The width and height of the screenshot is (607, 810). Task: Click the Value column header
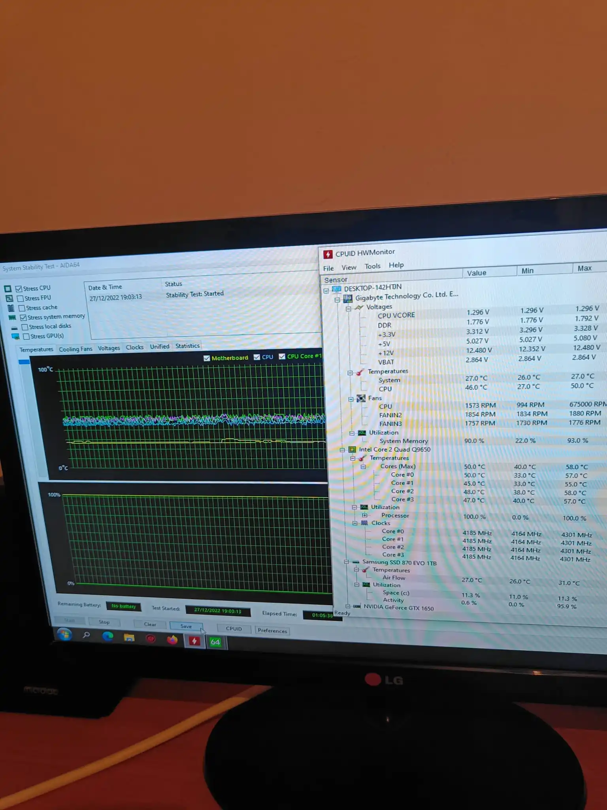tap(490, 273)
